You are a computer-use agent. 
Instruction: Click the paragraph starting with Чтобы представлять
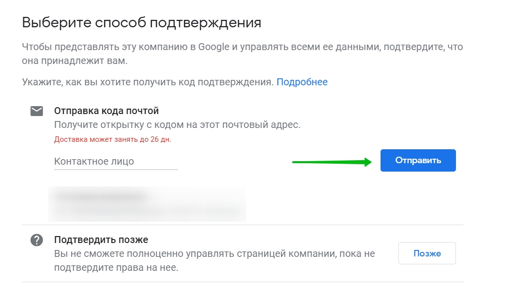242,54
